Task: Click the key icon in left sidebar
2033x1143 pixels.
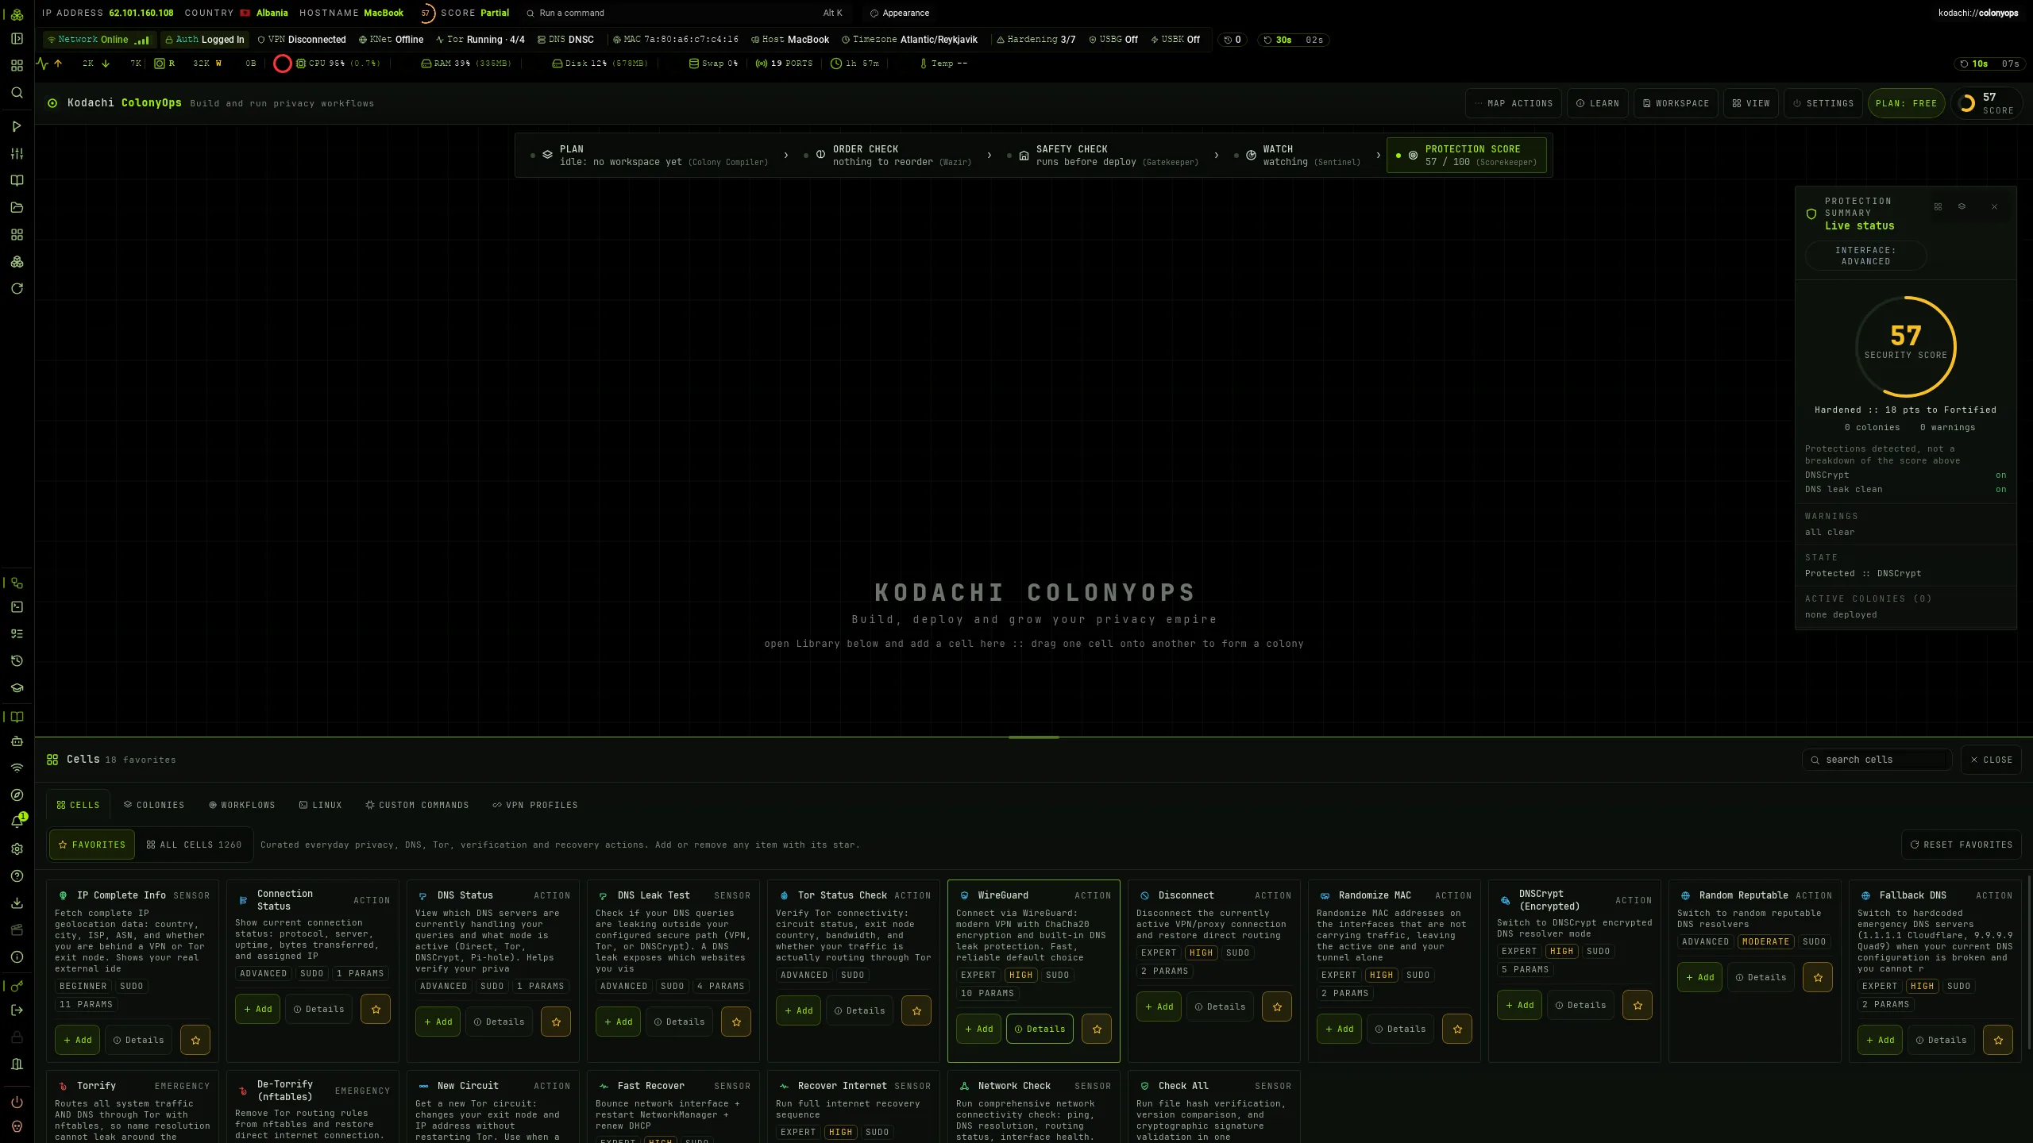Action: [17, 987]
